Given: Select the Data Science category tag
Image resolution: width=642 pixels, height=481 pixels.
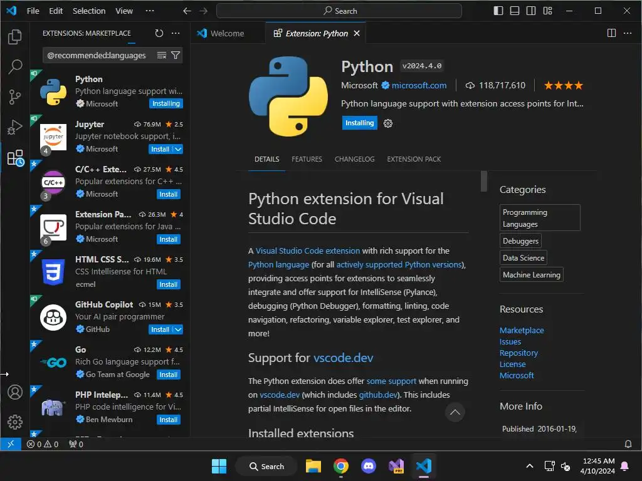Looking at the screenshot, I should click(524, 257).
